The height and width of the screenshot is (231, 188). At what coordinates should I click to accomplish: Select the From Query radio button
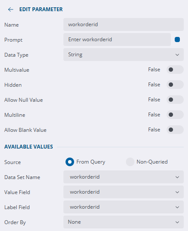coord(70,162)
